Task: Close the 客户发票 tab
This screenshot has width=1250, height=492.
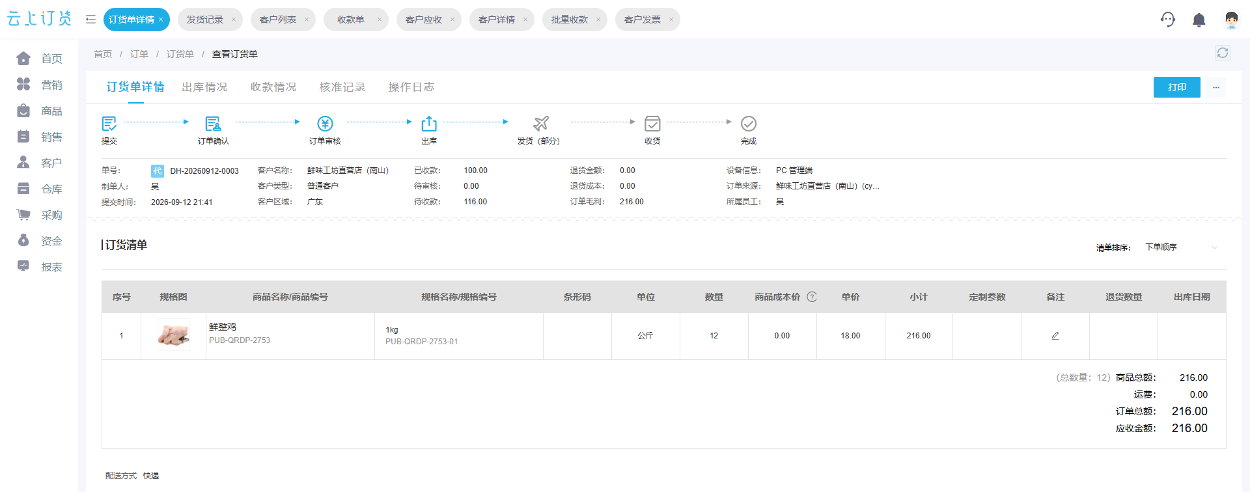Action: (671, 20)
